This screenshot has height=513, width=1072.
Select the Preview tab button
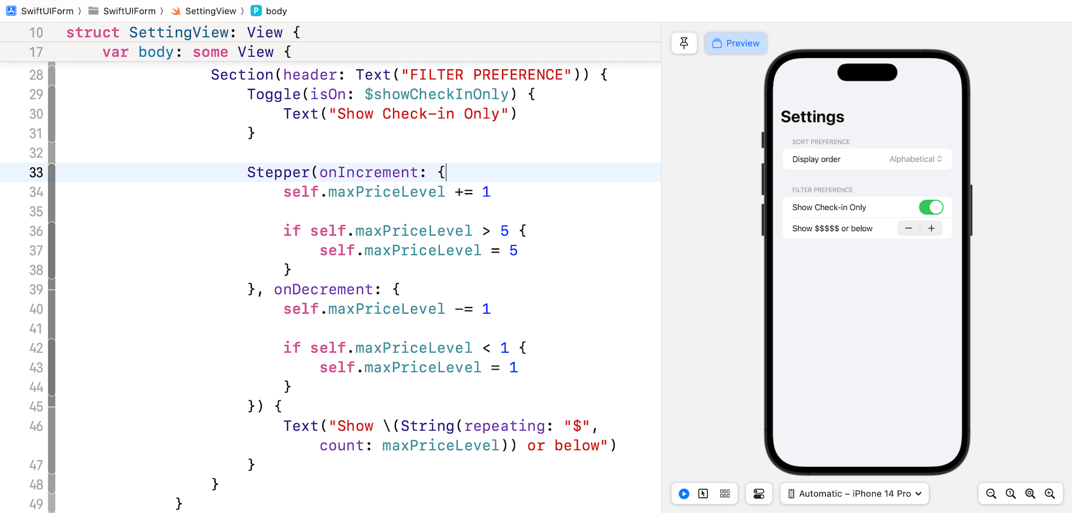click(736, 43)
